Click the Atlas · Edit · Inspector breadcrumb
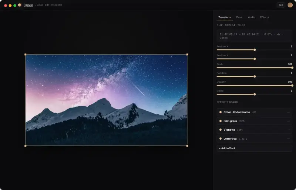This screenshot has height=190, width=296. pyautogui.click(x=49, y=5)
